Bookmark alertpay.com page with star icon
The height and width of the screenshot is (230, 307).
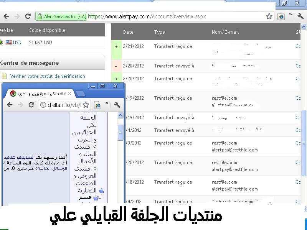coord(269,16)
